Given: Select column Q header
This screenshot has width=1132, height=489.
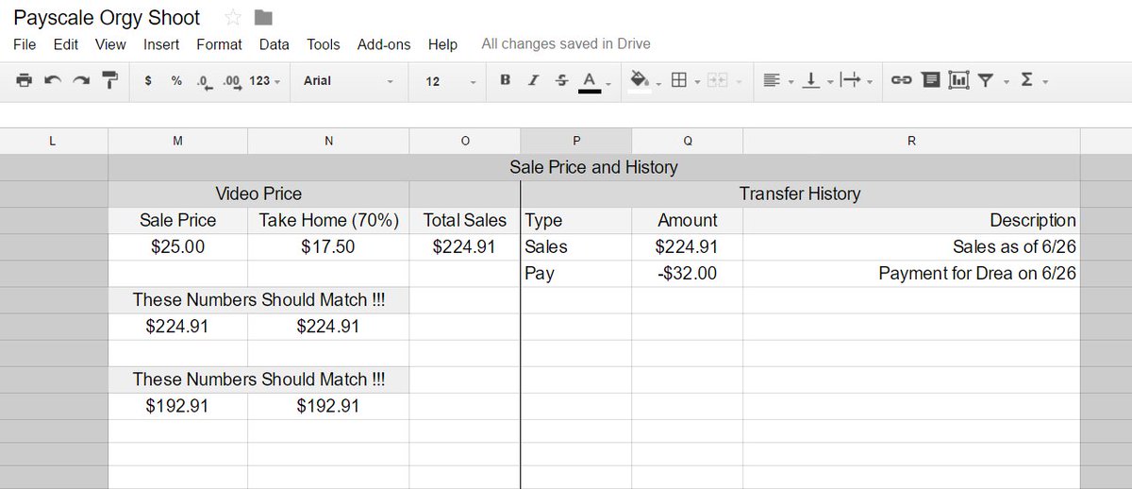Looking at the screenshot, I should tap(688, 141).
